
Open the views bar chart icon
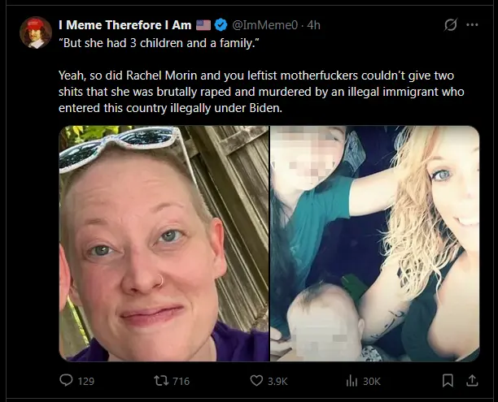click(352, 380)
